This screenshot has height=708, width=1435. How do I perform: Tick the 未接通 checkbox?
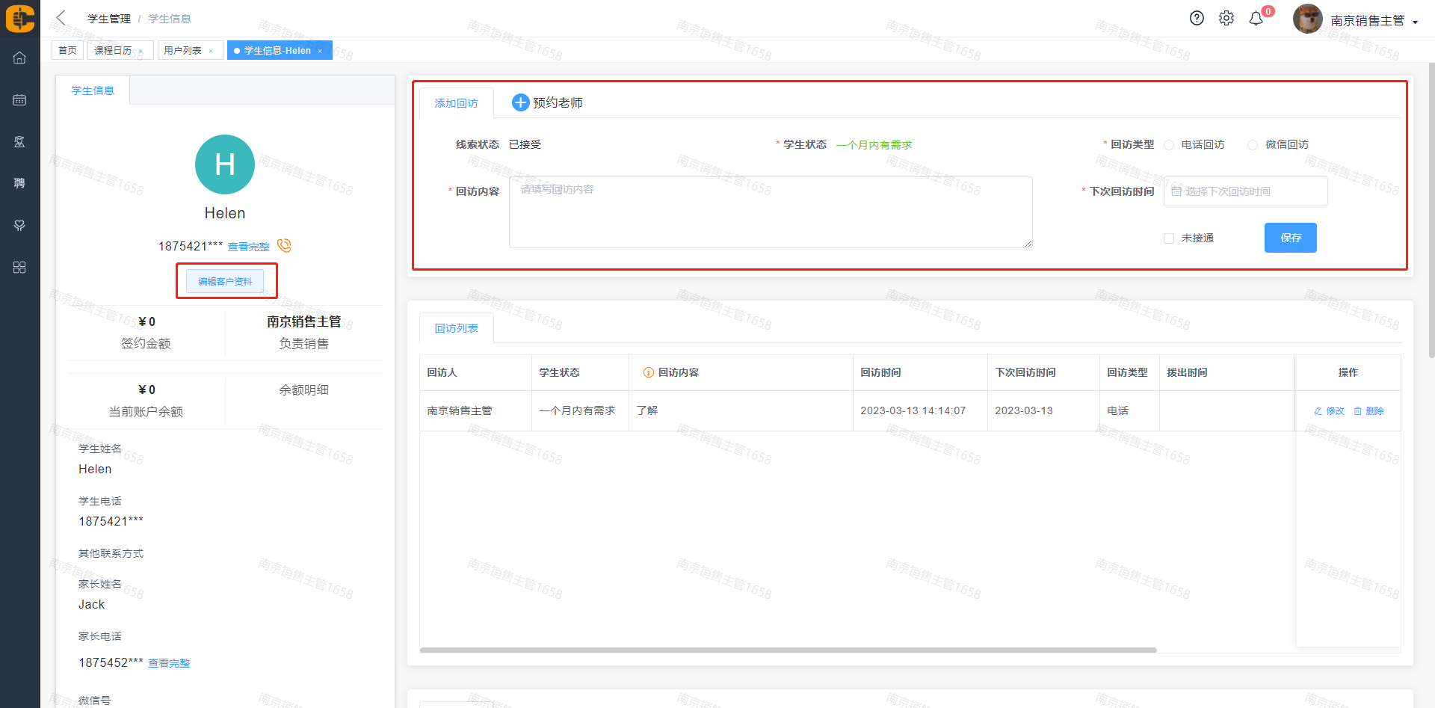click(x=1169, y=238)
